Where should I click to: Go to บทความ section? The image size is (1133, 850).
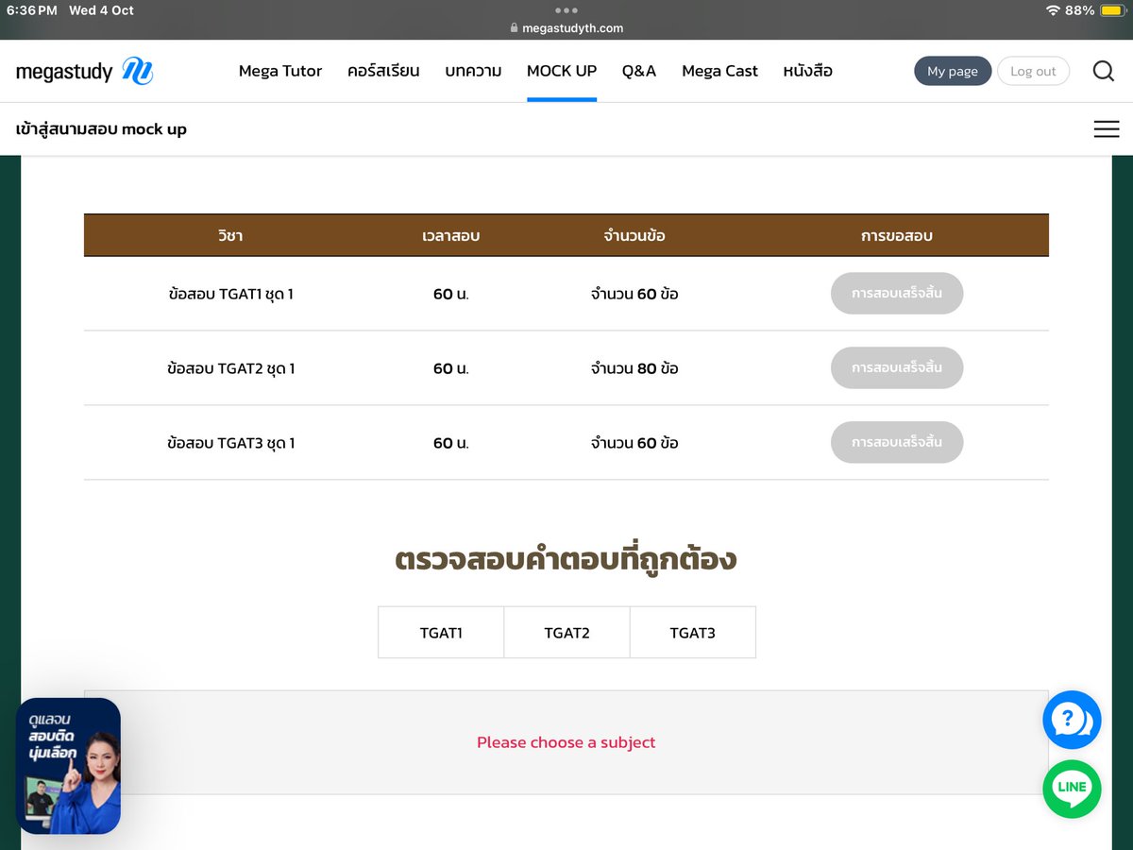click(x=473, y=71)
